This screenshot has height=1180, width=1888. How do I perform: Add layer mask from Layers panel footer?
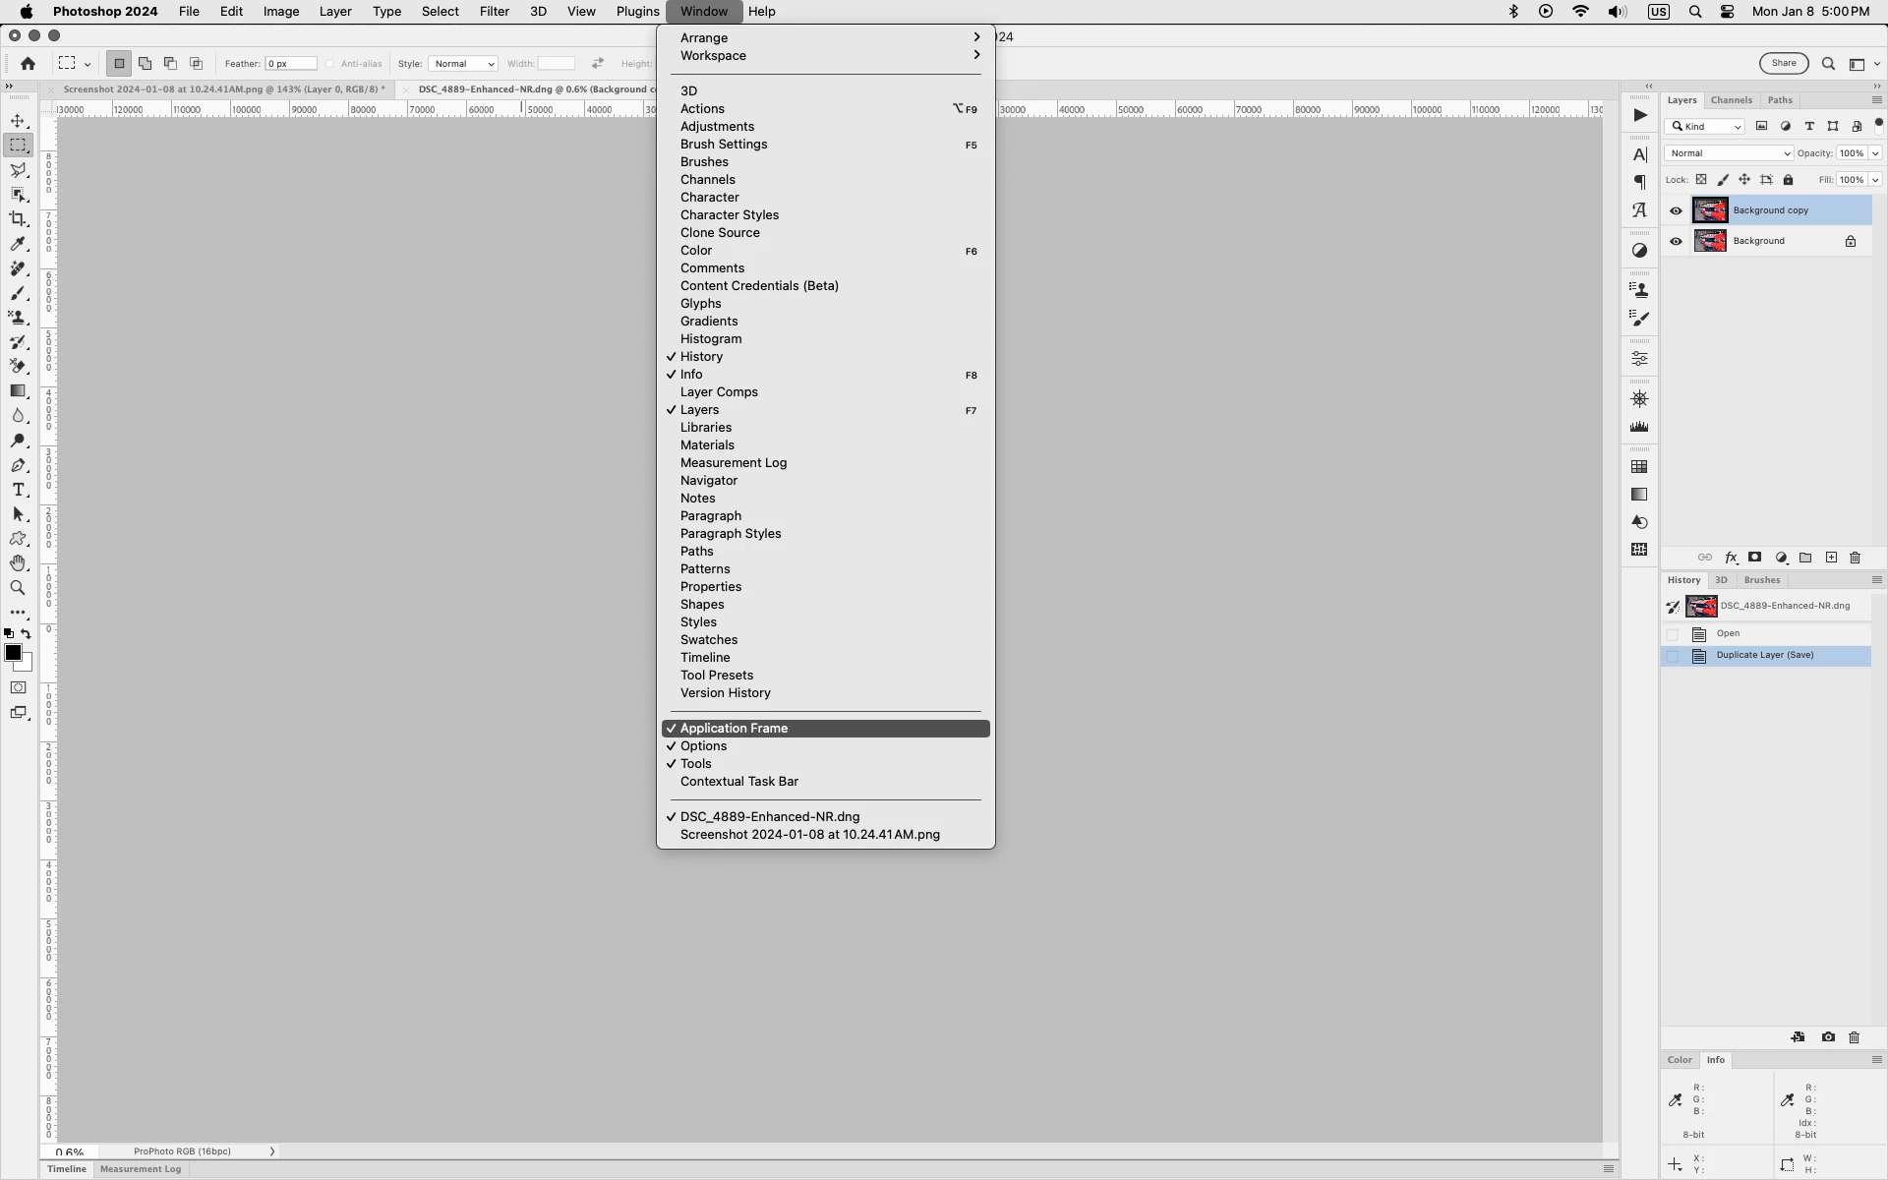[x=1754, y=558]
